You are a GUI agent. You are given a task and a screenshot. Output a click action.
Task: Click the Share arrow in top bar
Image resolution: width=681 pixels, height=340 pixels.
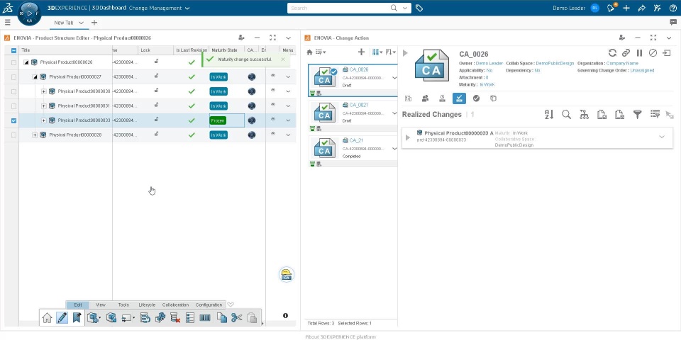(641, 8)
